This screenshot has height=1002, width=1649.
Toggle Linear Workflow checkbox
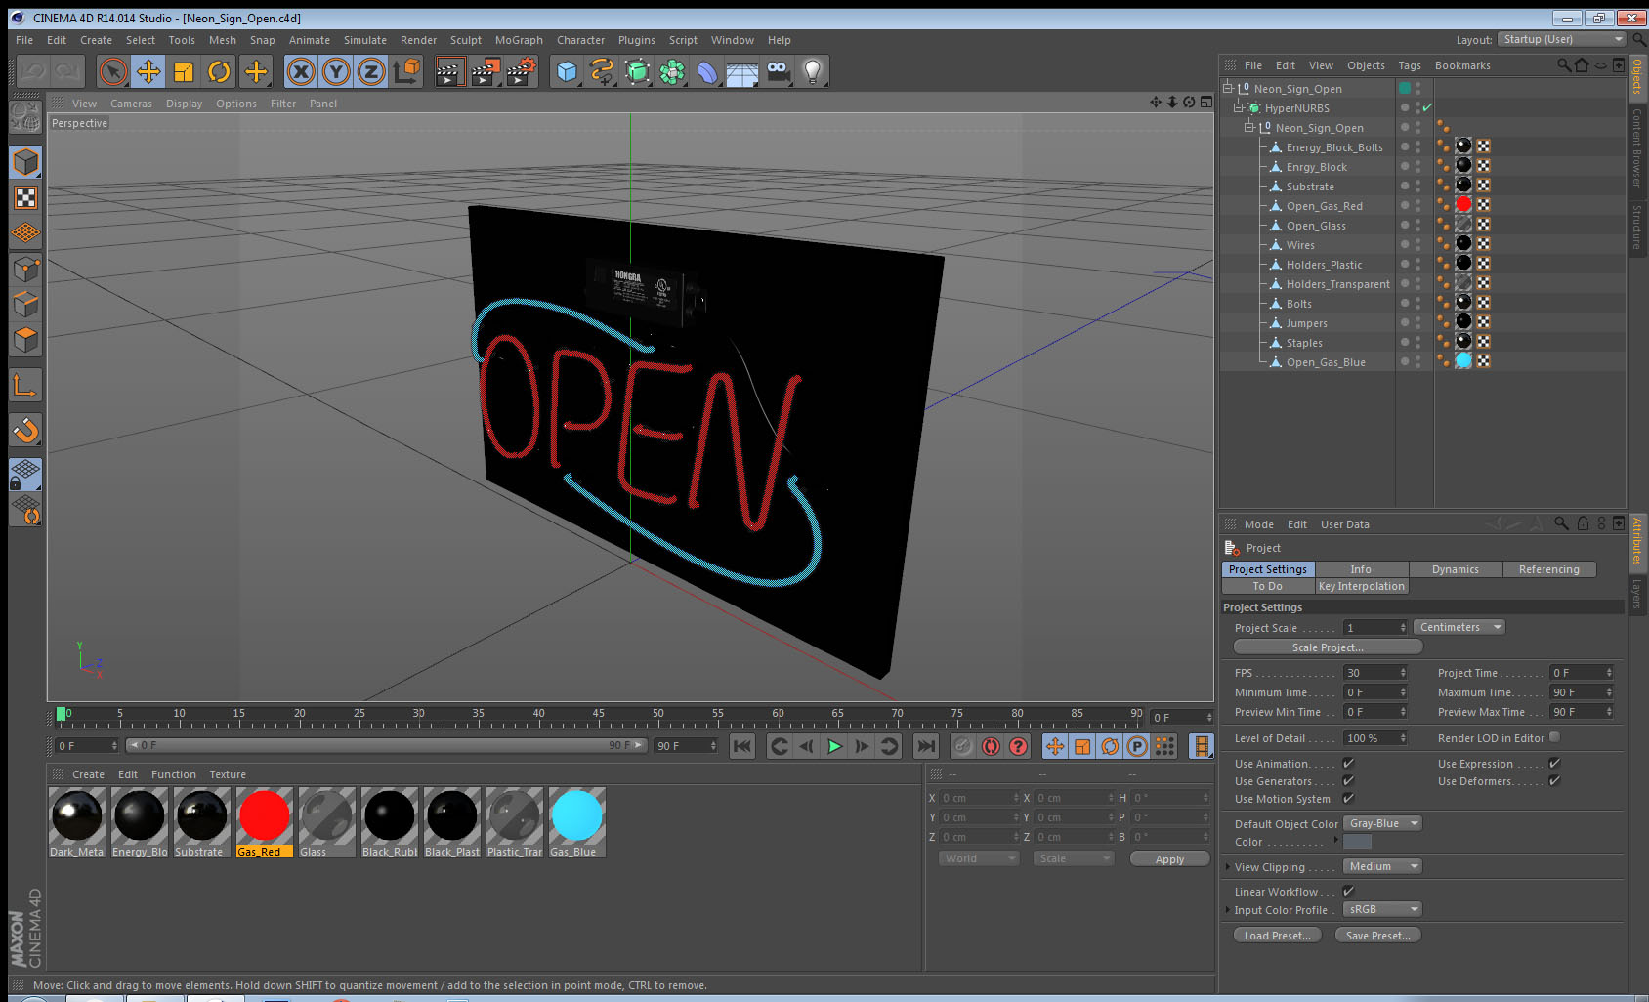tap(1348, 891)
